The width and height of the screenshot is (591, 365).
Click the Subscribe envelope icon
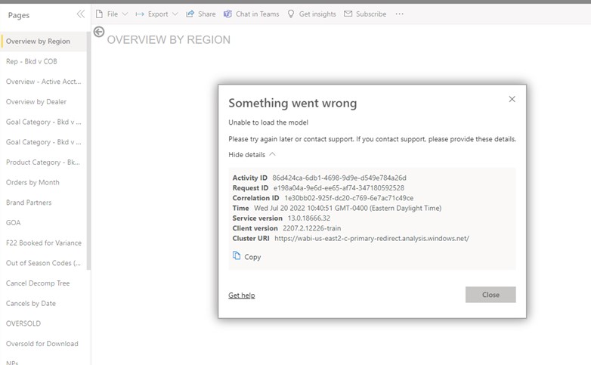coord(348,14)
